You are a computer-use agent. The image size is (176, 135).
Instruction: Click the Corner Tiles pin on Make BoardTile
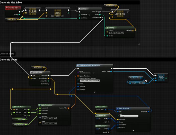click(x=118, y=125)
